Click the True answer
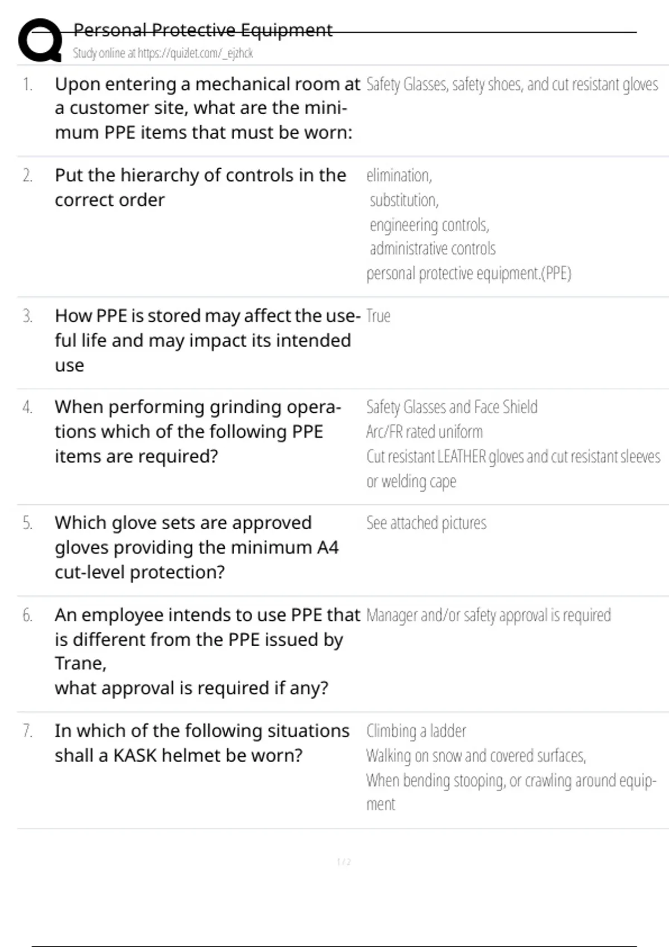669x947 pixels. [378, 316]
